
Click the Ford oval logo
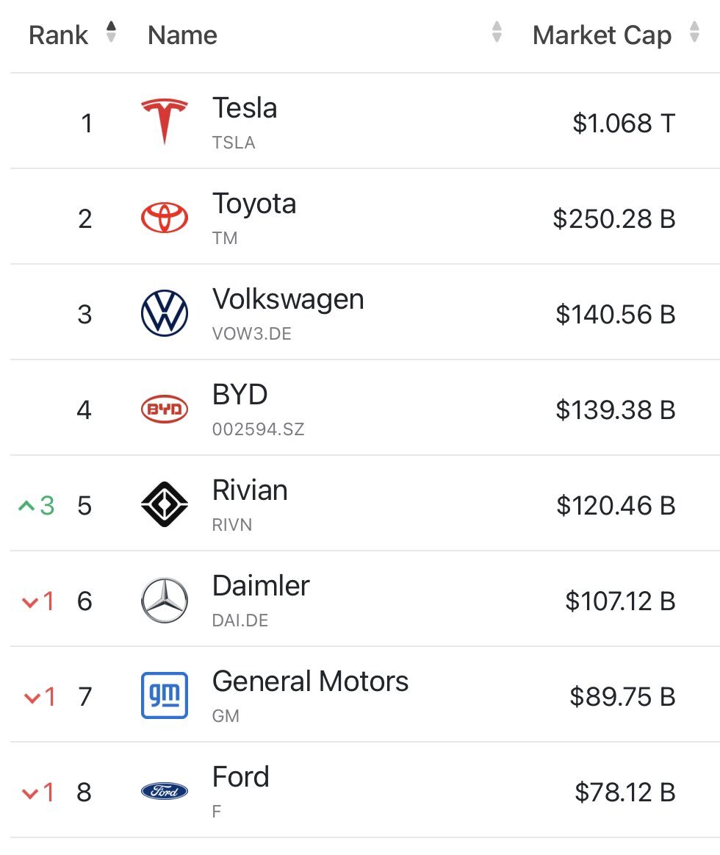pos(164,792)
